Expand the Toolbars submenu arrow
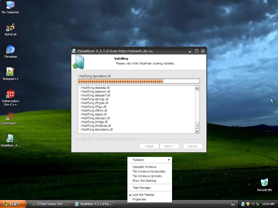This screenshot has height=208, width=278. (x=169, y=160)
